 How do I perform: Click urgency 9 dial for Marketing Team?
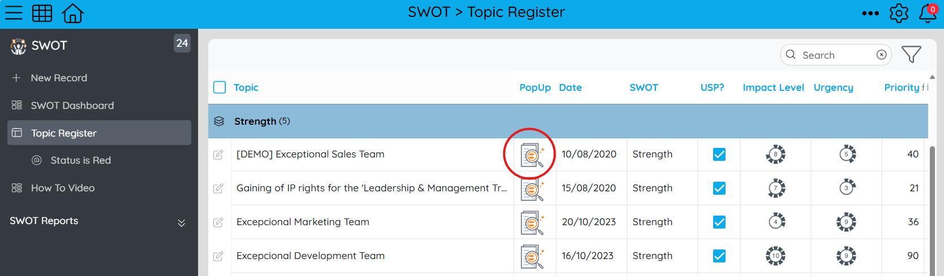tap(846, 222)
